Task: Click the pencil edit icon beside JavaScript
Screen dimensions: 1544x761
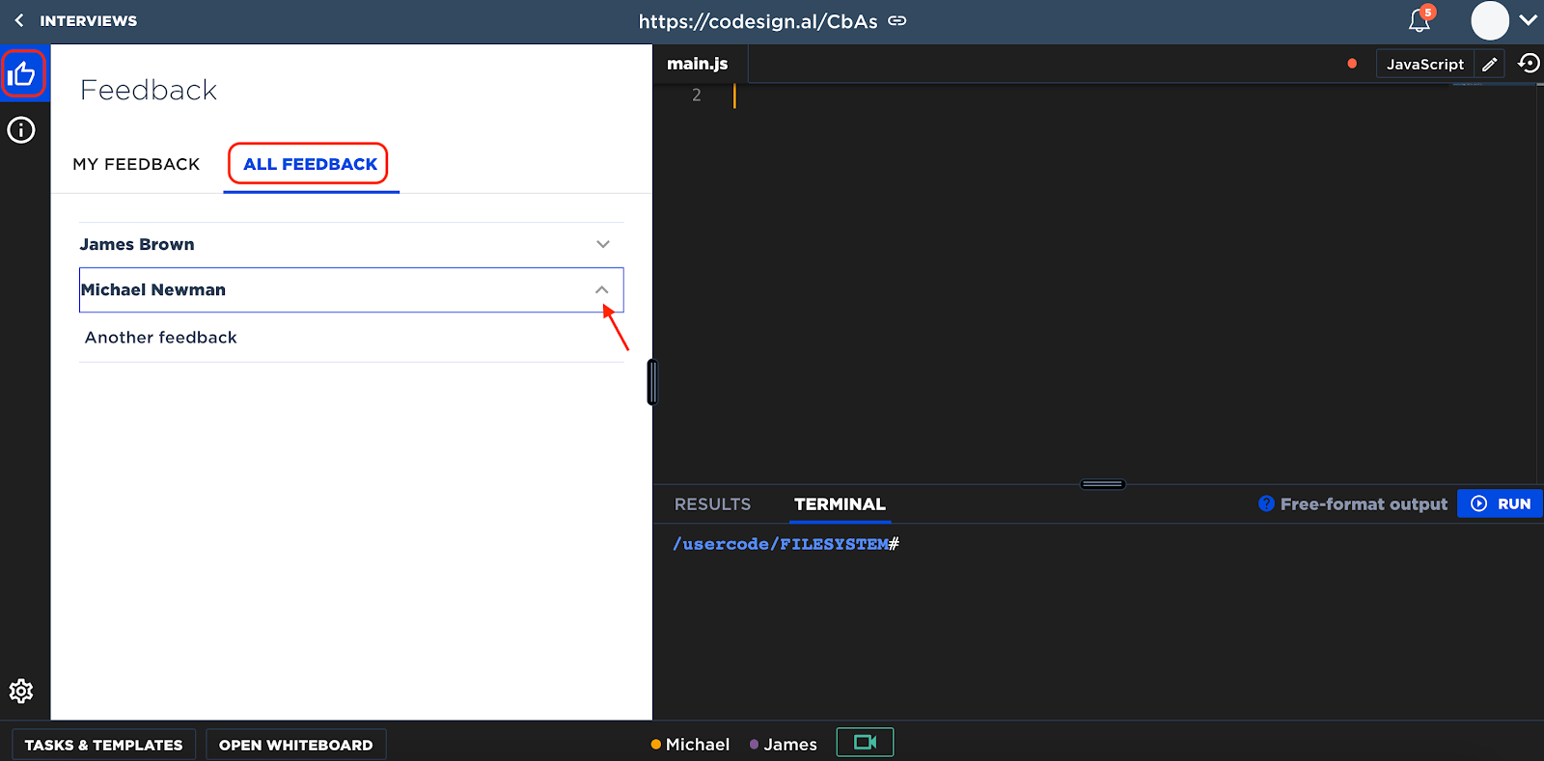Action: (1490, 64)
